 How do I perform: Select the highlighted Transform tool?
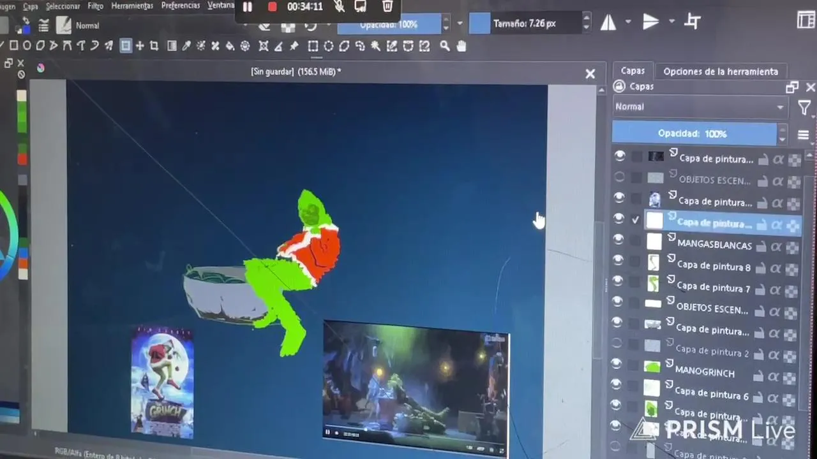click(126, 46)
